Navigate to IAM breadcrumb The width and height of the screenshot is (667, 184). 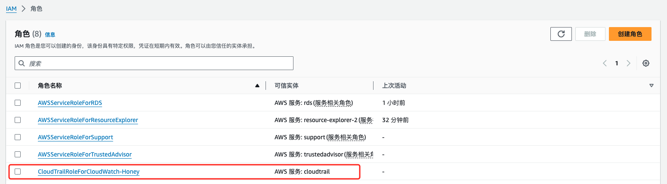11,9
